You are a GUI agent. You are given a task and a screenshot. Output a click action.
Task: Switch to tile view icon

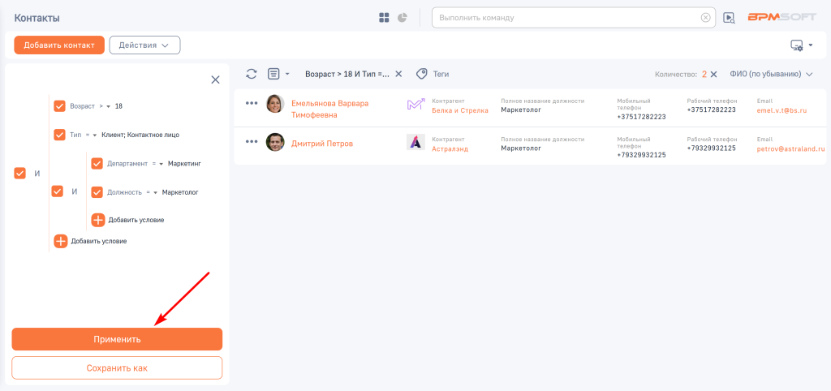pos(385,18)
